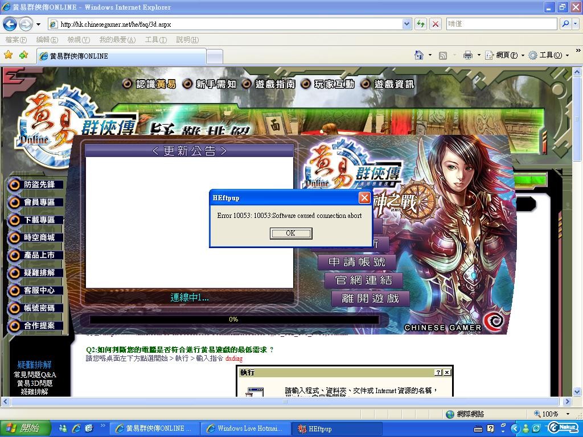
Task: Open the HEftpup taskbar item
Action: (x=336, y=429)
